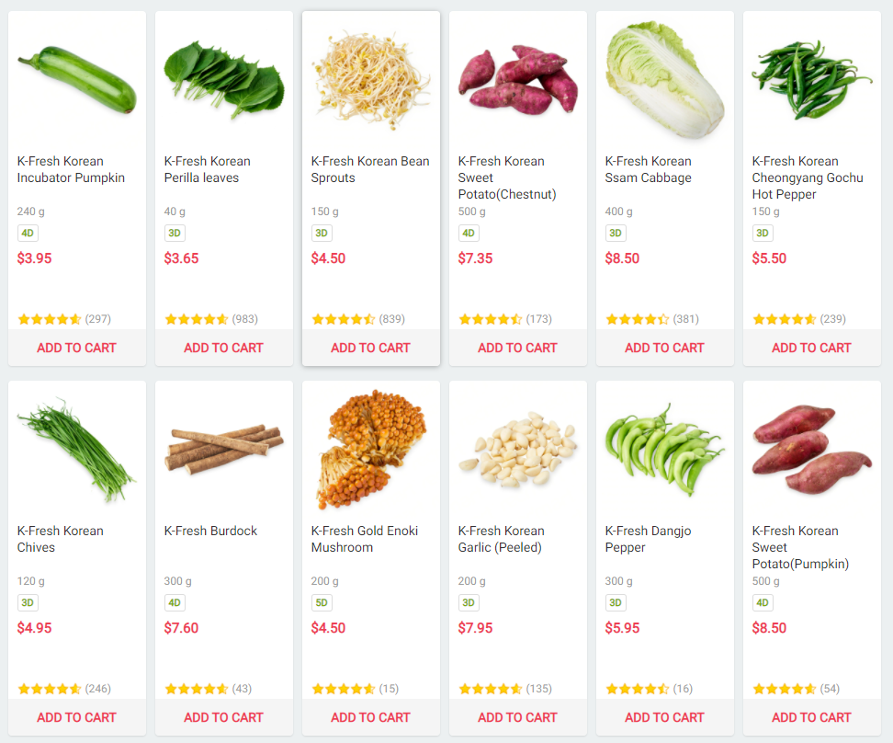Add Gold Enoki Mushroom to cart

pos(370,717)
